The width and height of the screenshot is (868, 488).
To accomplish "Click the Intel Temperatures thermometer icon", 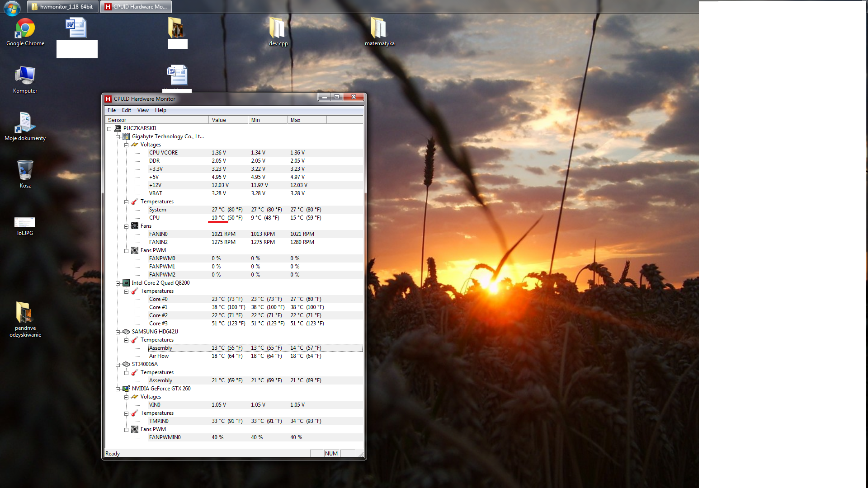I will coord(135,291).
